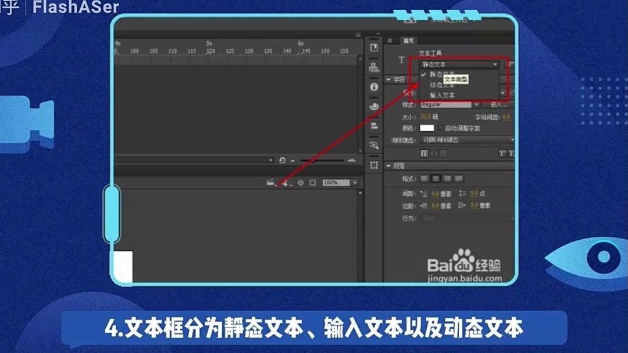Click the transform grid icon in the sidebar

coord(374,164)
